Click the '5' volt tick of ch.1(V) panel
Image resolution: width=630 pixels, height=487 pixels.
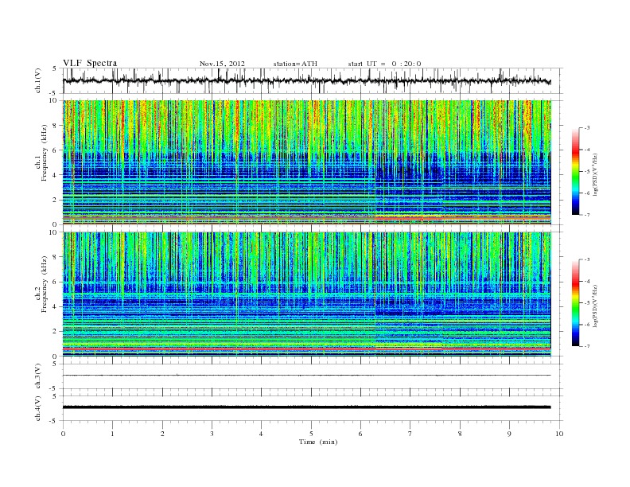[56, 68]
